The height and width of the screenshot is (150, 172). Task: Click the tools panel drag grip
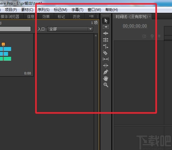tap(106, 16)
